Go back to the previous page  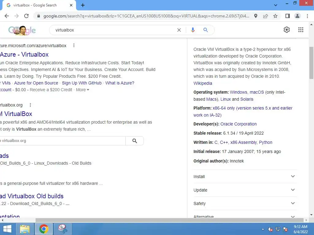(7, 16)
